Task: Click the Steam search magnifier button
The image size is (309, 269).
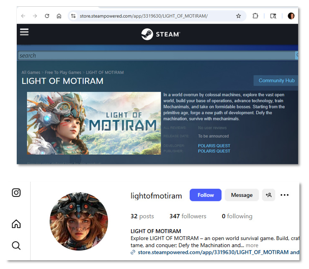Action: (296, 55)
